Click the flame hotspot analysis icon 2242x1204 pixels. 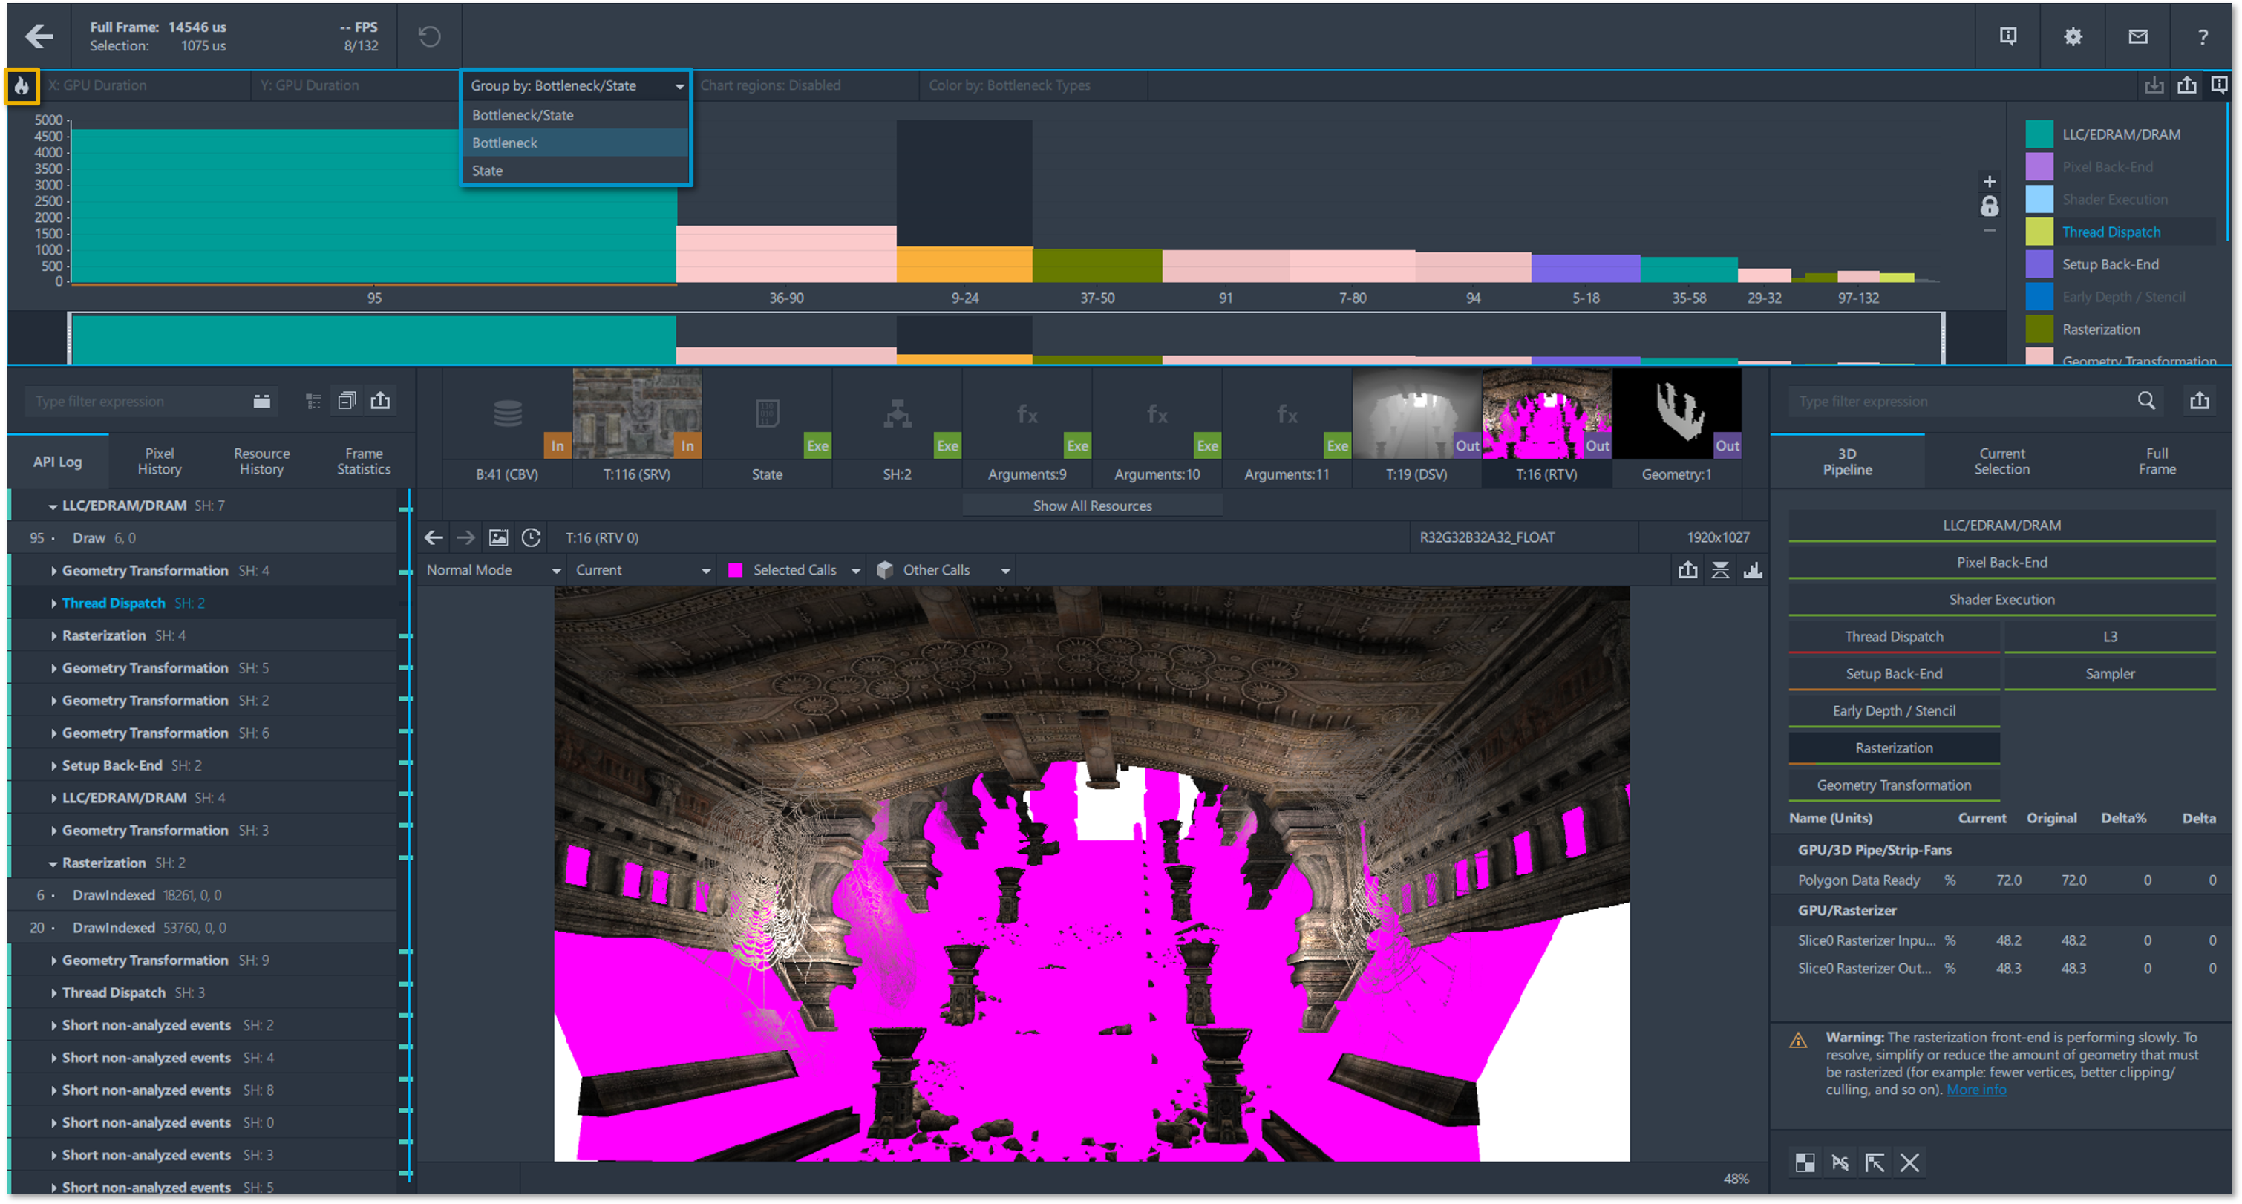(22, 86)
